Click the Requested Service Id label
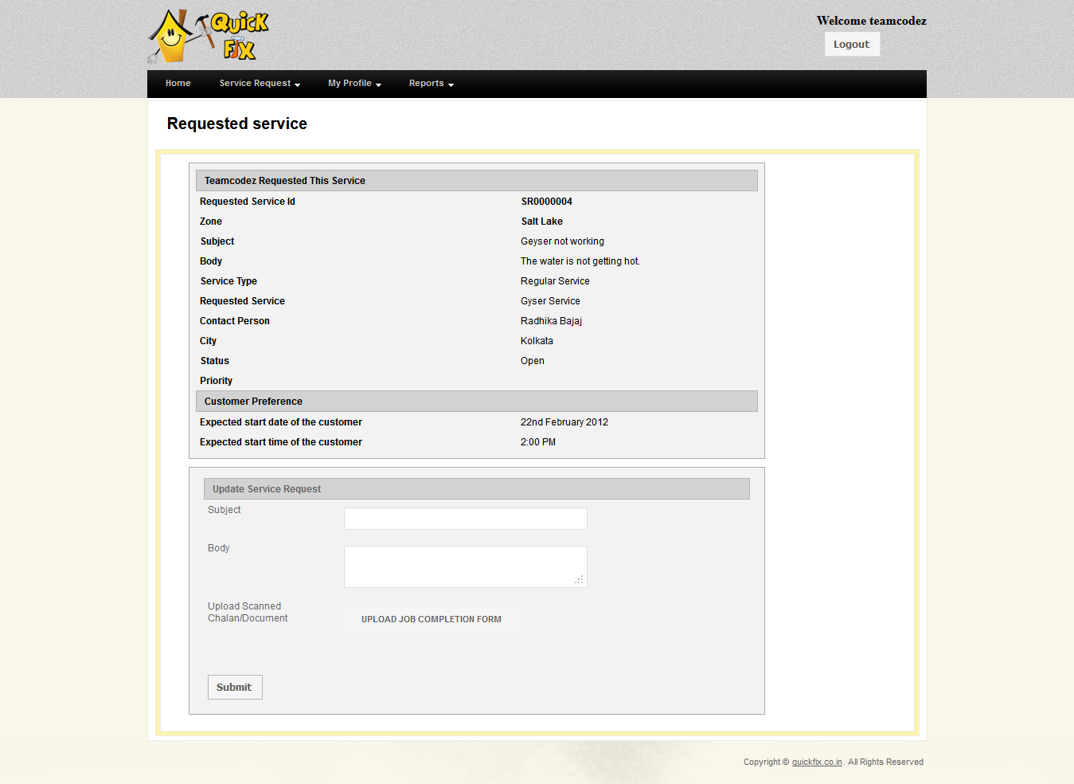Viewport: 1074px width, 784px height. point(248,202)
